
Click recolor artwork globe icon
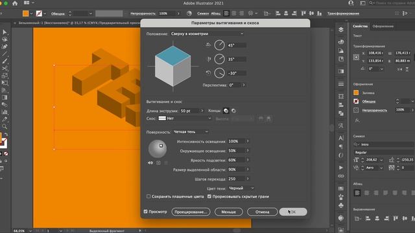(189, 13)
